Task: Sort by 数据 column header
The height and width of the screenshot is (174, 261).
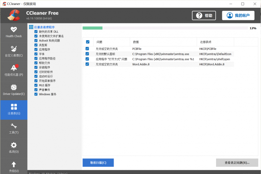Action: [x=164, y=42]
